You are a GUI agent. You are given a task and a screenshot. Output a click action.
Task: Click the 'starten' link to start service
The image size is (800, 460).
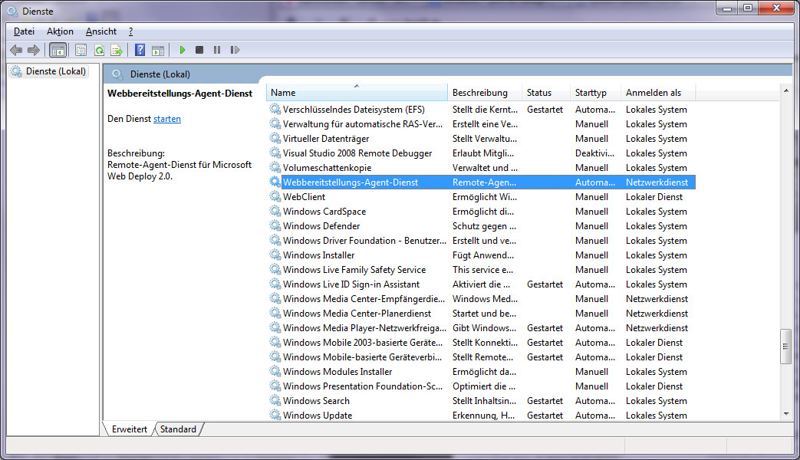pos(167,119)
